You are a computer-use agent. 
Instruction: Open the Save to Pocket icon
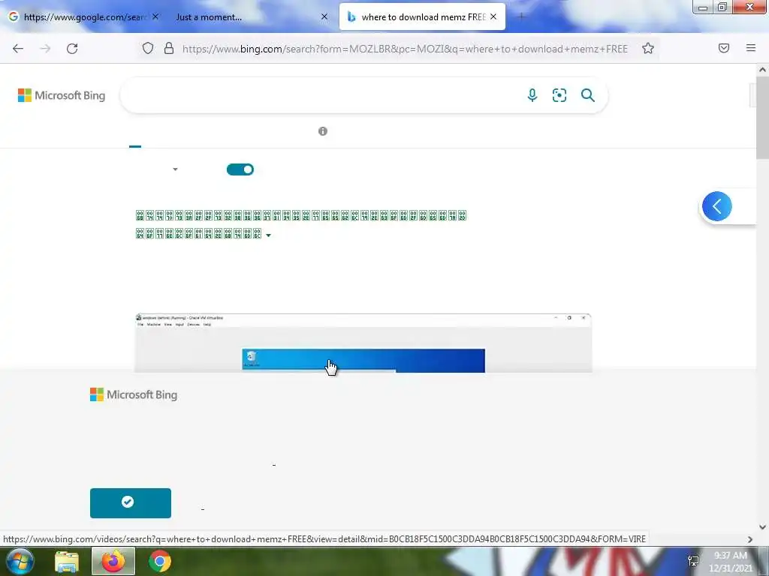click(x=724, y=48)
